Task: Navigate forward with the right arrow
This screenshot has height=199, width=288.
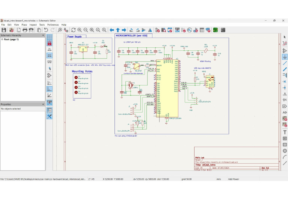Action: (x=124, y=30)
